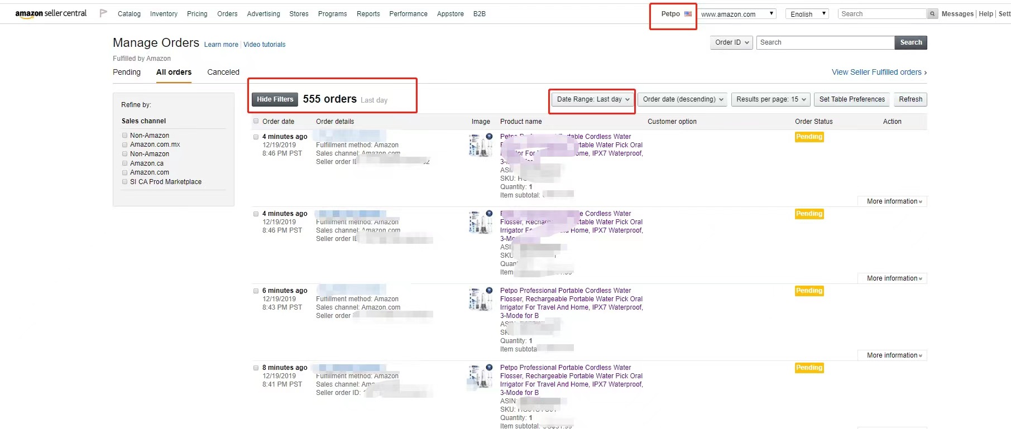Open the Appstore menu
Image resolution: width=1011 pixels, height=429 pixels.
pyautogui.click(x=450, y=14)
